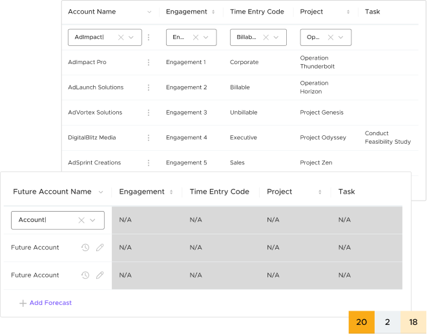The height and width of the screenshot is (334, 427).
Task: Clear the AdImpact account filter with the X
Action: pyautogui.click(x=121, y=38)
